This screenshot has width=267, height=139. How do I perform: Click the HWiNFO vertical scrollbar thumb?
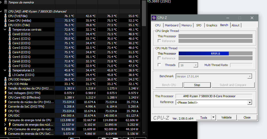pos(144,13)
